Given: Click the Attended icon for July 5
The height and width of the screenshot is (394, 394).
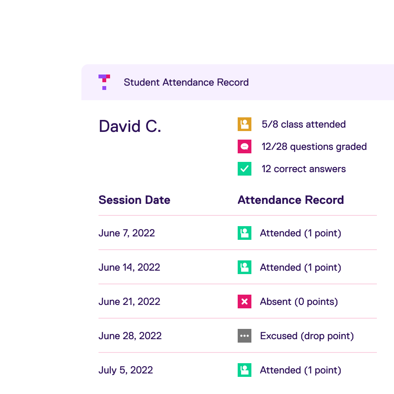Looking at the screenshot, I should 244,370.
